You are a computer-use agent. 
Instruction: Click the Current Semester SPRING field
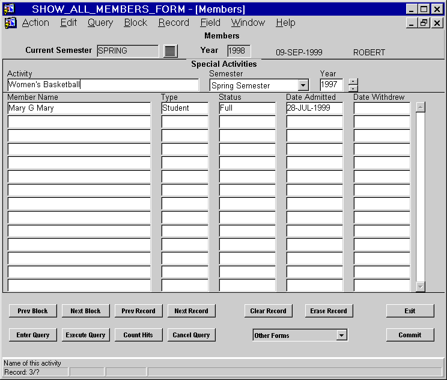[x=128, y=51]
